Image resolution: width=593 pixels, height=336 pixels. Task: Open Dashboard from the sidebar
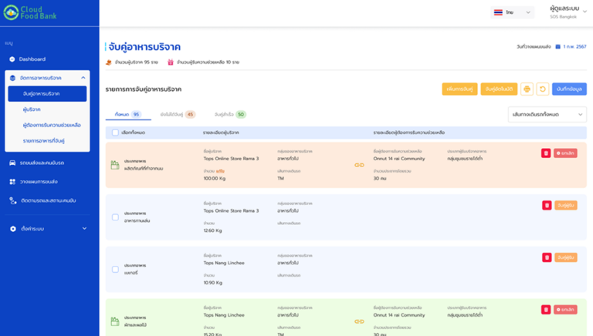(x=32, y=59)
